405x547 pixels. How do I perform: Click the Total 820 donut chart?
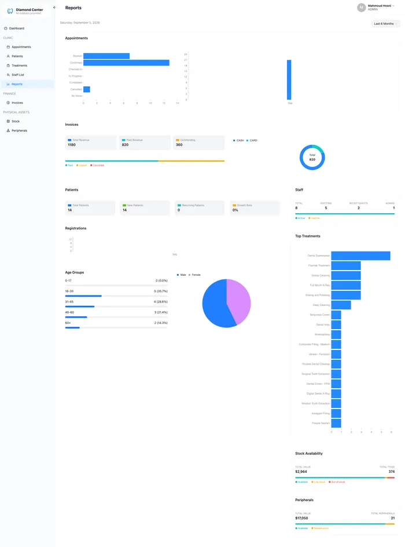point(312,158)
